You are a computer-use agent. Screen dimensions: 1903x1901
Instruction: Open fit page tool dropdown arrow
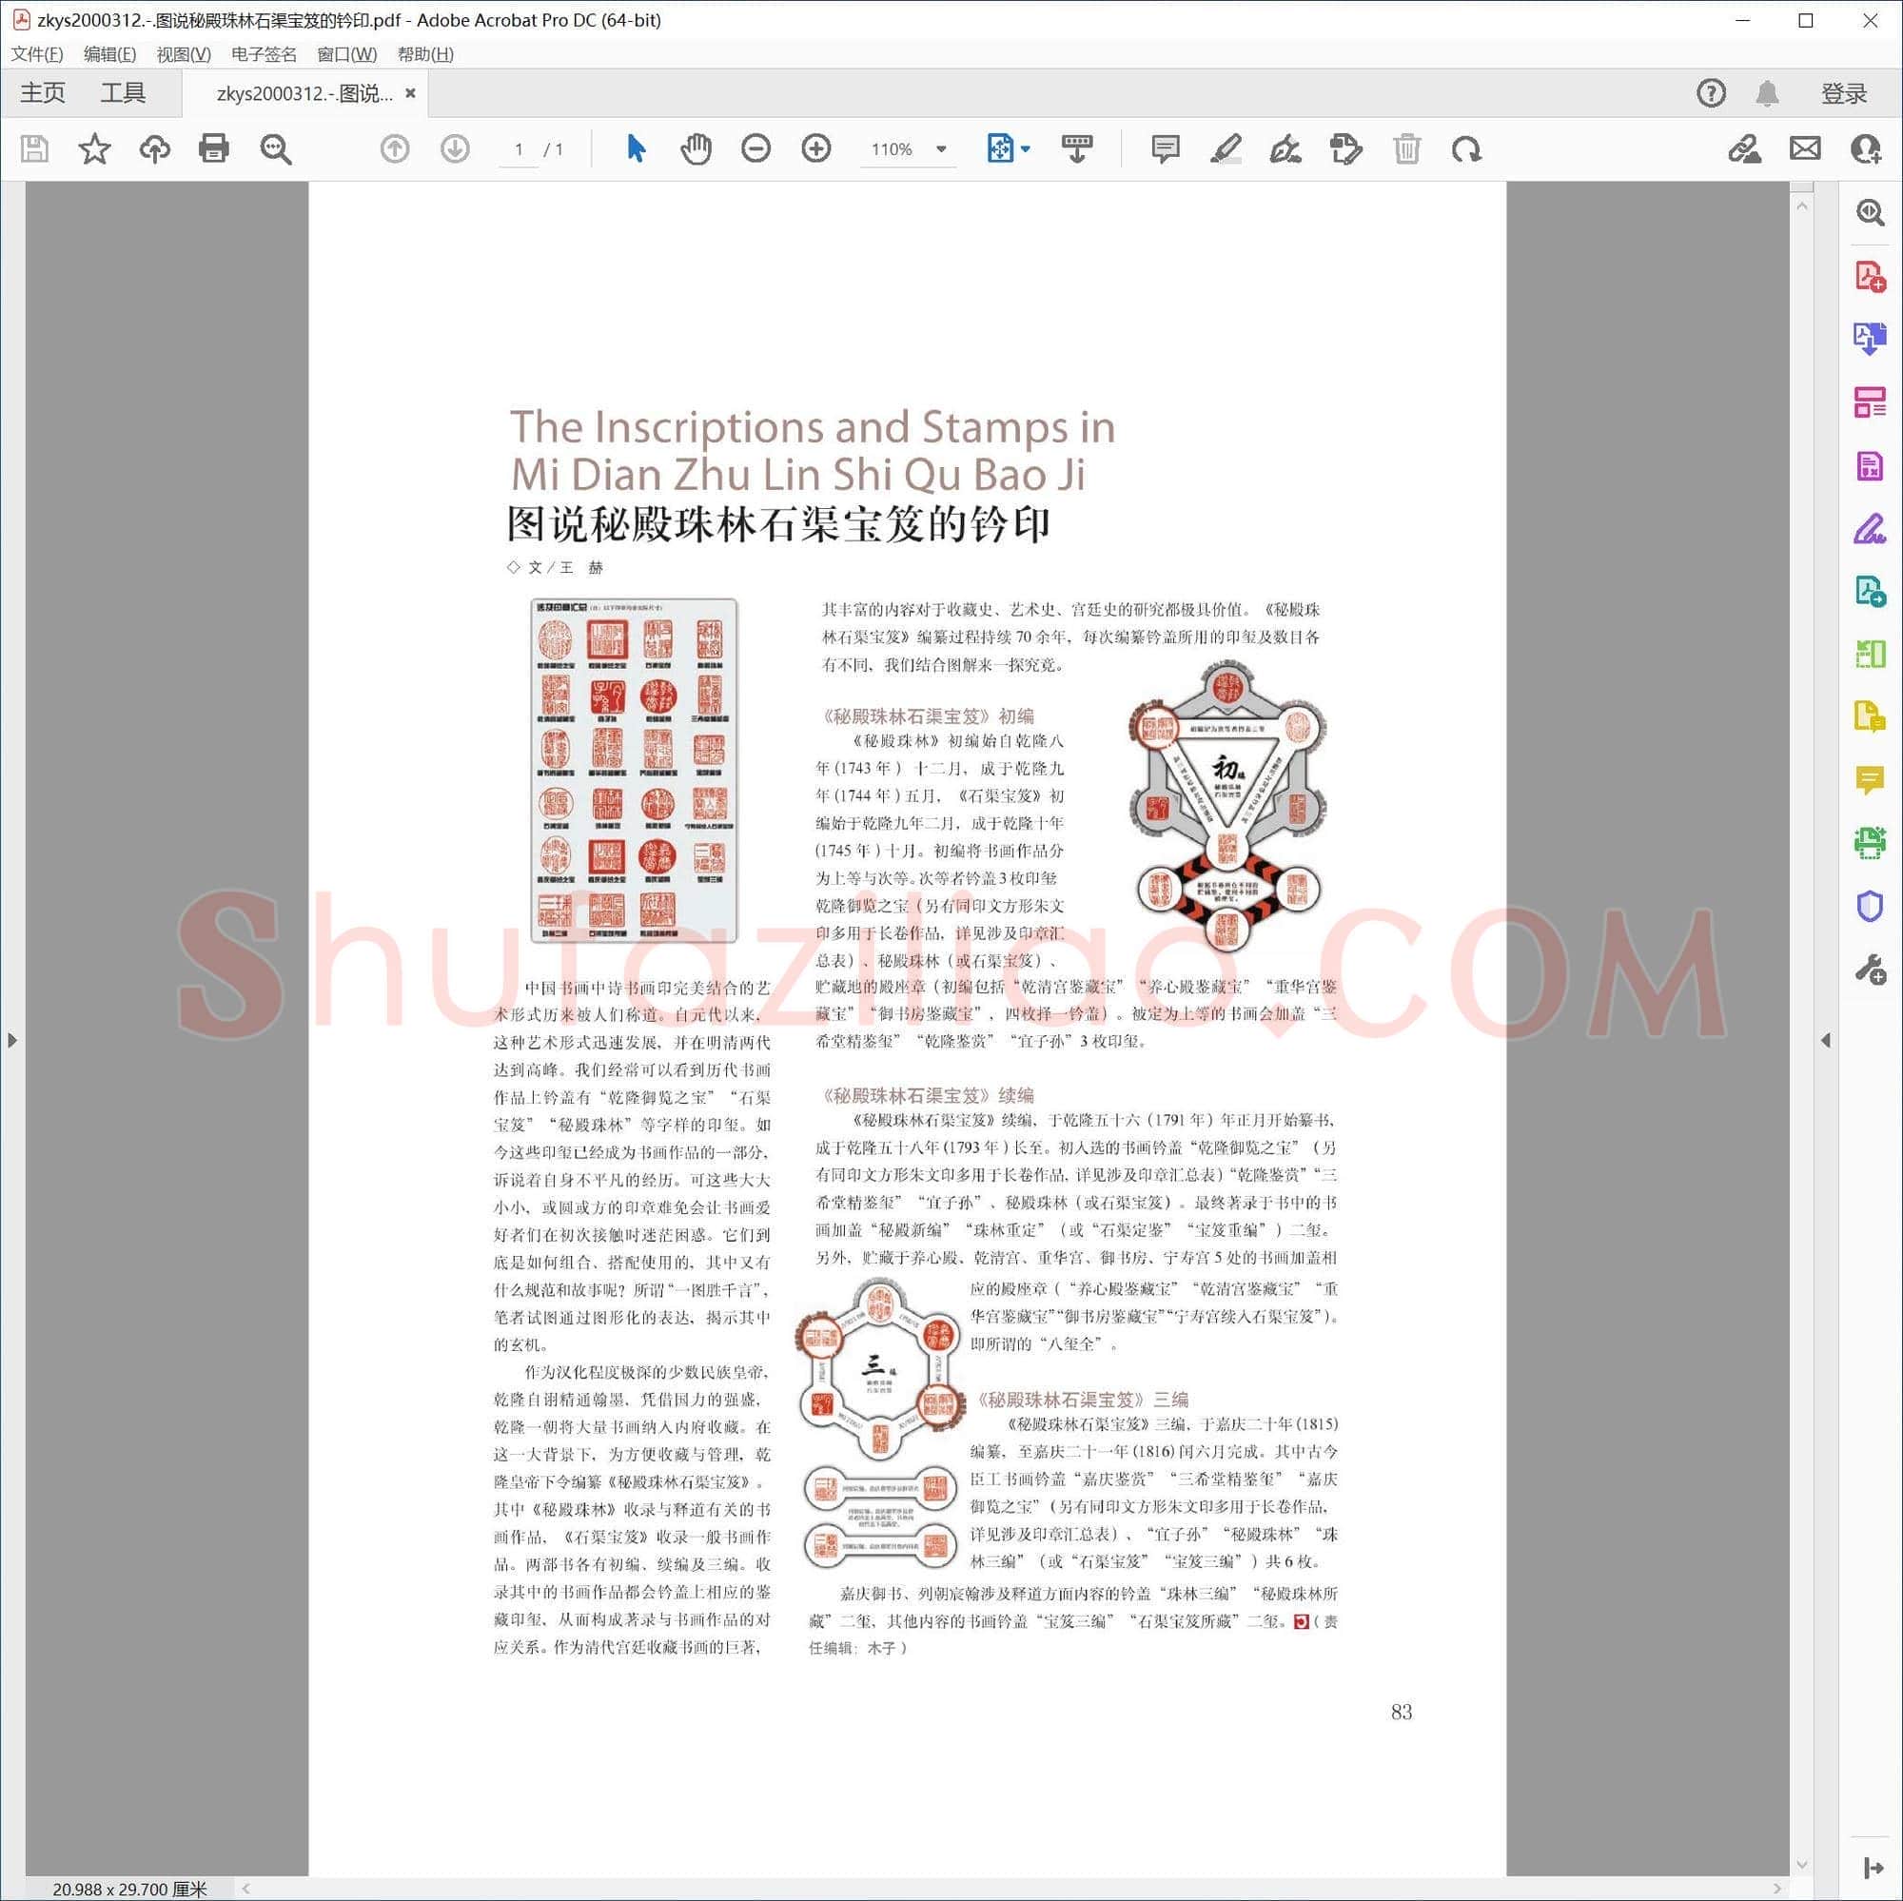pos(1027,149)
